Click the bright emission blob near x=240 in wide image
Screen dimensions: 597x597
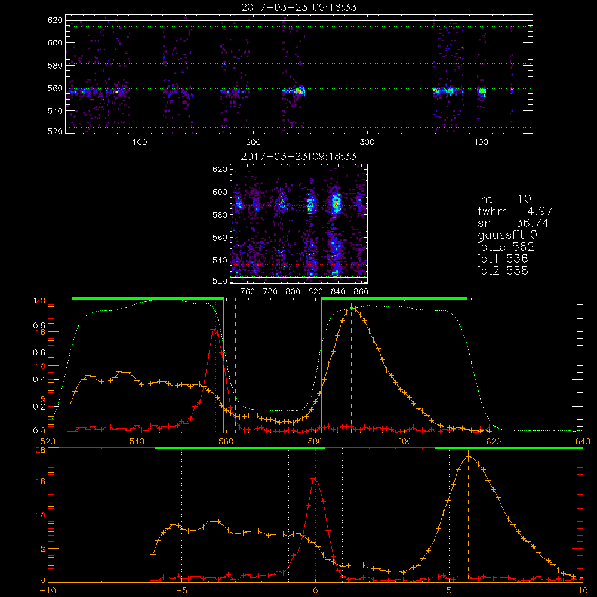pos(299,91)
